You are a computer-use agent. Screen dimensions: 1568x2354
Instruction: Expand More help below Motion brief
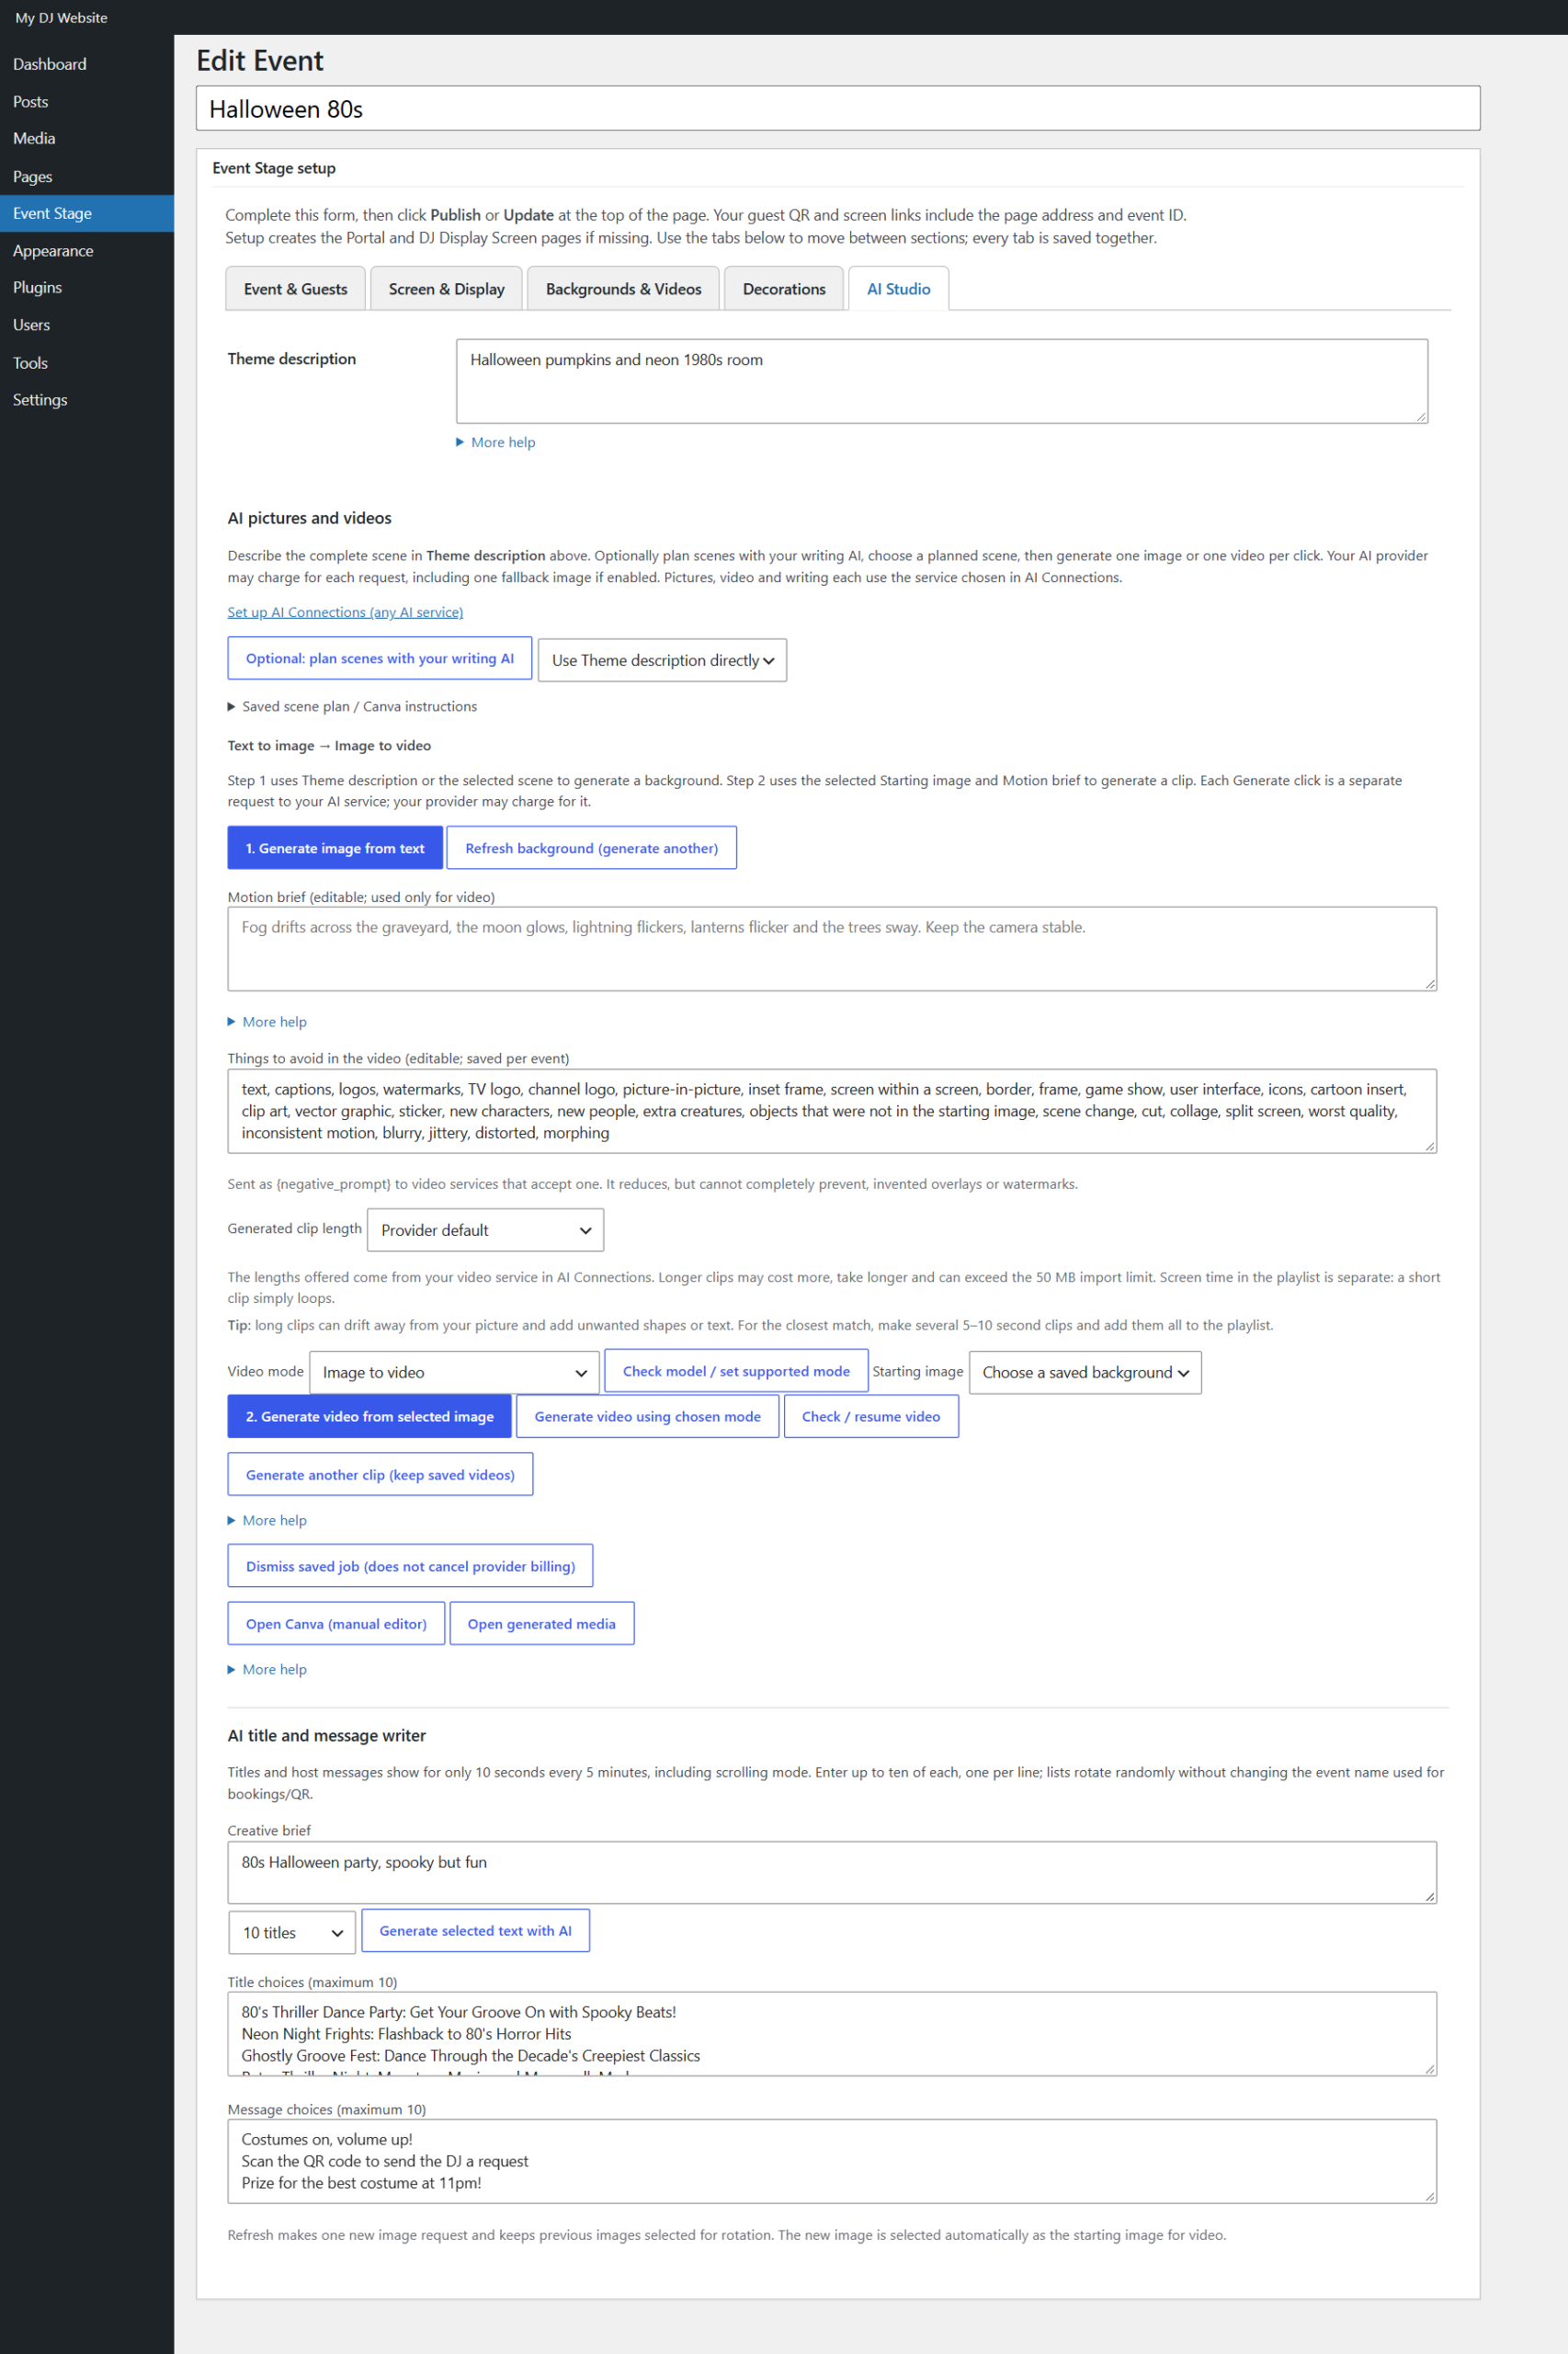click(267, 1022)
